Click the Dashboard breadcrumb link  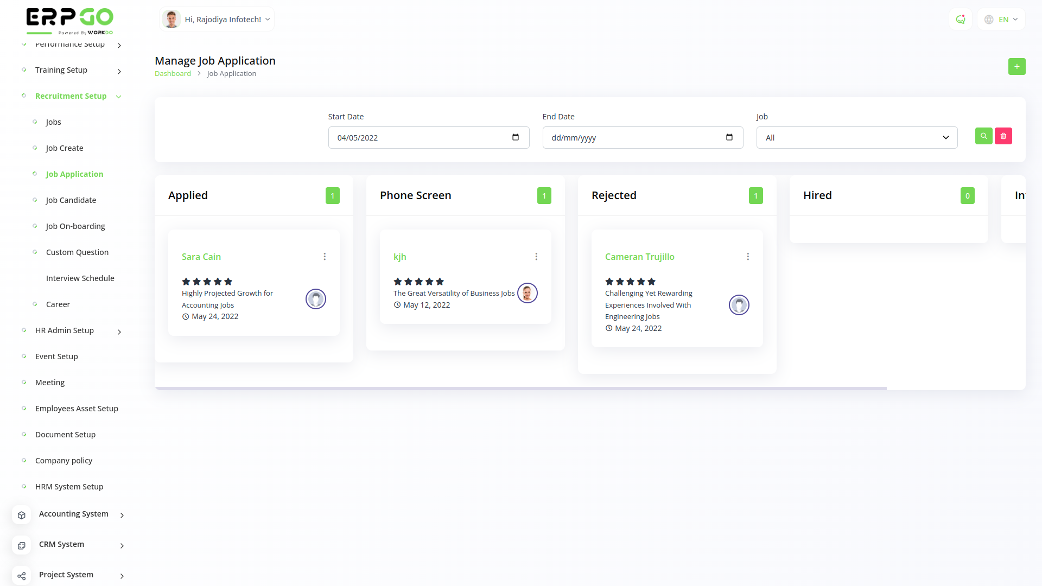click(173, 73)
